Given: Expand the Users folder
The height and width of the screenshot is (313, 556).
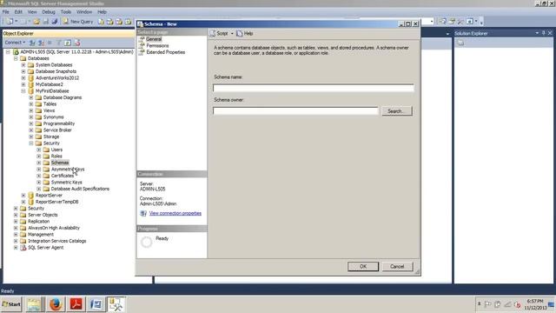Looking at the screenshot, I should [x=39, y=150].
